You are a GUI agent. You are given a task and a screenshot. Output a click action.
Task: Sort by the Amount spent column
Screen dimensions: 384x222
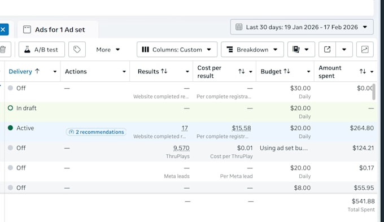coord(363,72)
